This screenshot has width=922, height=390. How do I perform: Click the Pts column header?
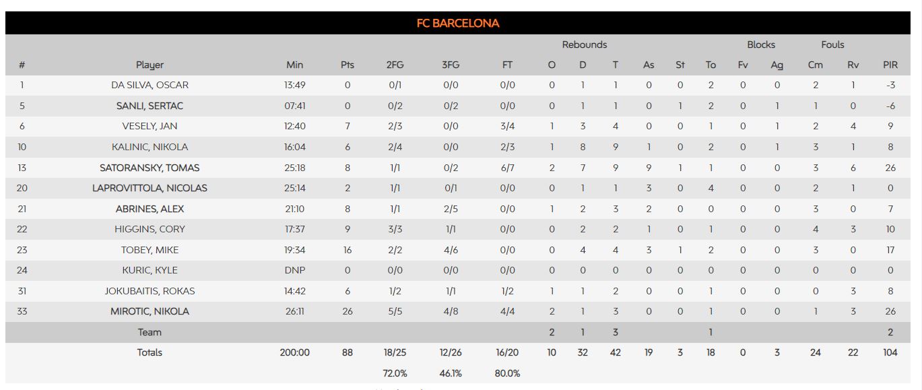(x=347, y=65)
